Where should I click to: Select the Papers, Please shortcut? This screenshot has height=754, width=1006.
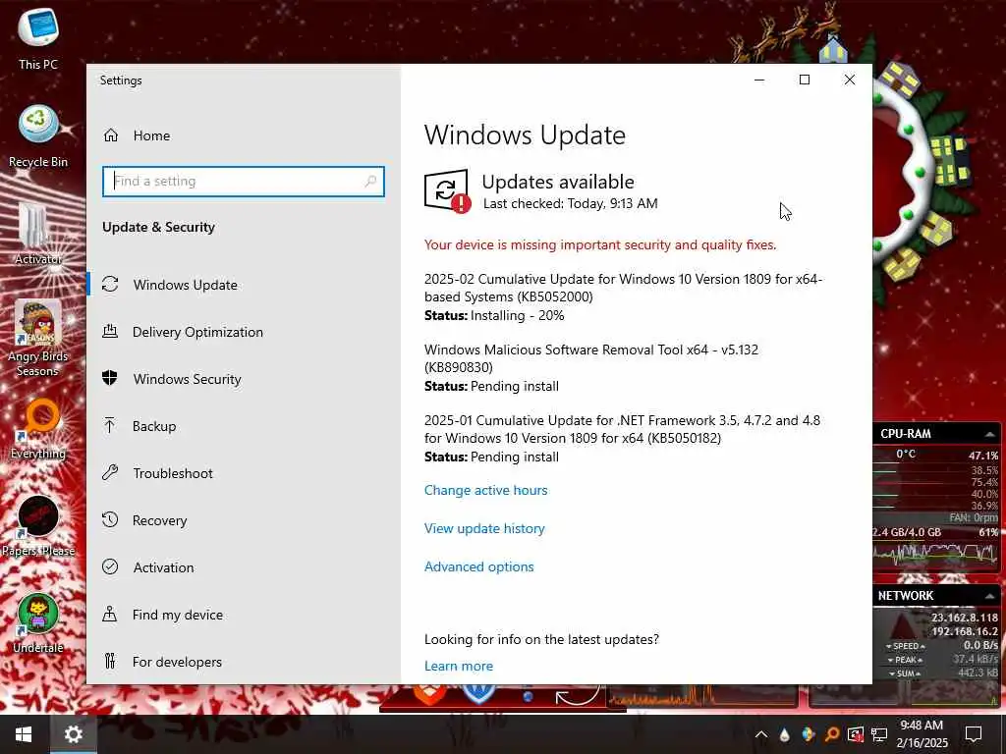(x=38, y=526)
